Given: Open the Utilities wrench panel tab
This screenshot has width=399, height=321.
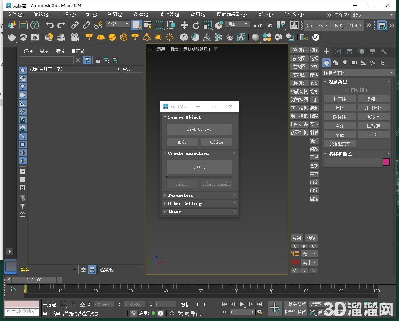Looking at the screenshot, I should (384, 52).
